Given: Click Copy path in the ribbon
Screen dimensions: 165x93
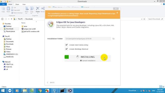Looking at the screenshot, I should click(15, 10).
